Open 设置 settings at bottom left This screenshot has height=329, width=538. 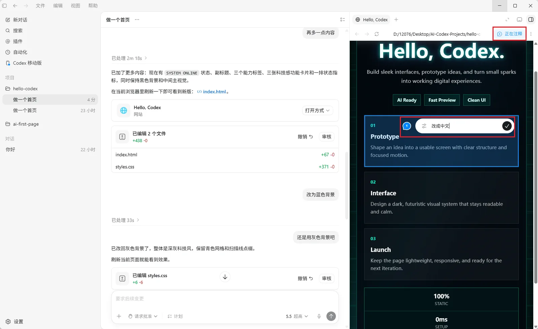pyautogui.click(x=14, y=322)
